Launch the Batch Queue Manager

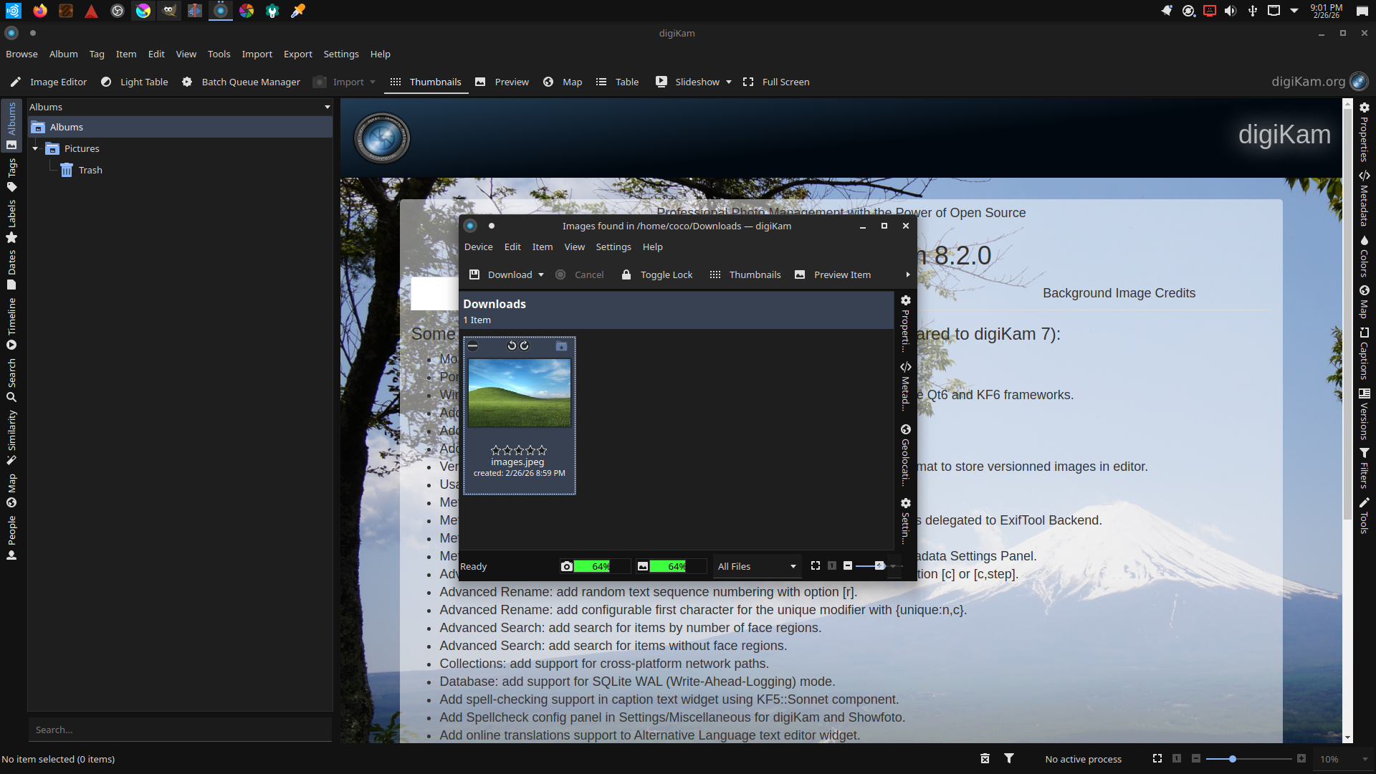242,82
